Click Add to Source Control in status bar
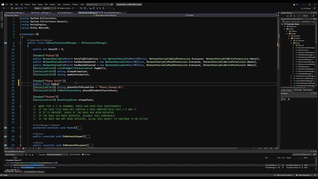The width and height of the screenshot is (318, 179). [x=284, y=175]
